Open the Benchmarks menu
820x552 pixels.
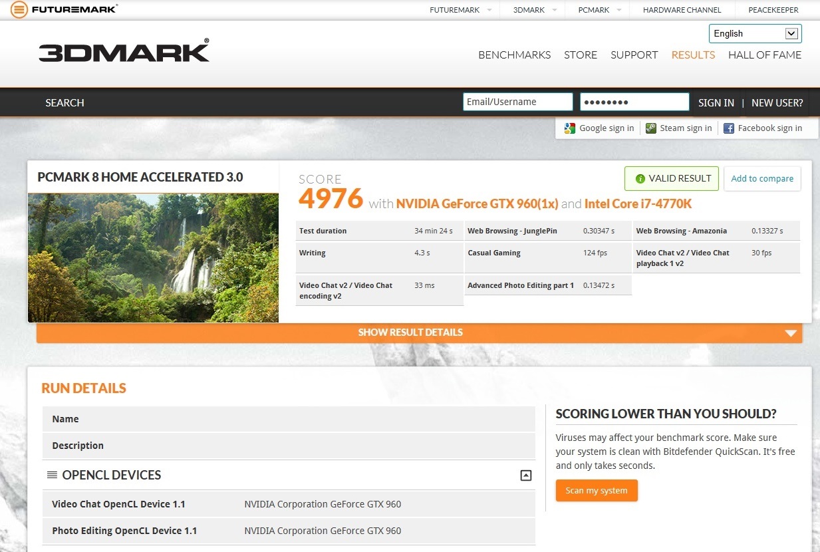pyautogui.click(x=514, y=55)
